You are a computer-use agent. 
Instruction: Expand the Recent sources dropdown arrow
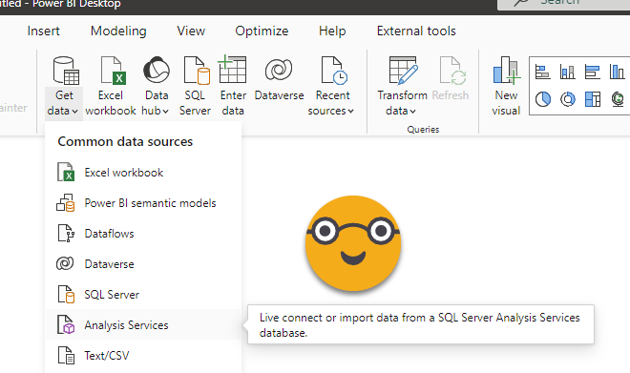pos(350,112)
